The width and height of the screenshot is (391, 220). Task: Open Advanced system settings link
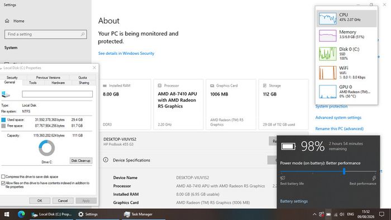(338, 118)
